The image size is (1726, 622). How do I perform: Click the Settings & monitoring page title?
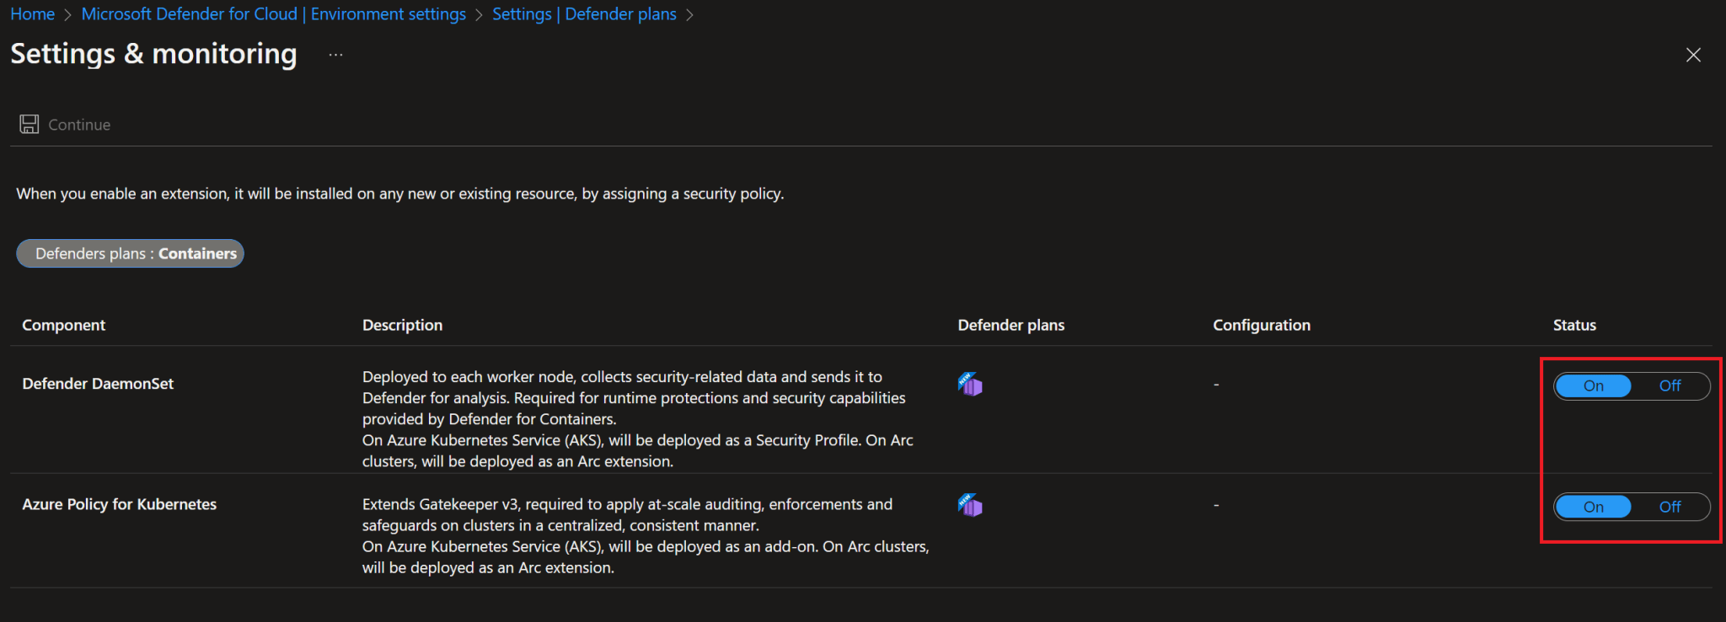[x=153, y=54]
